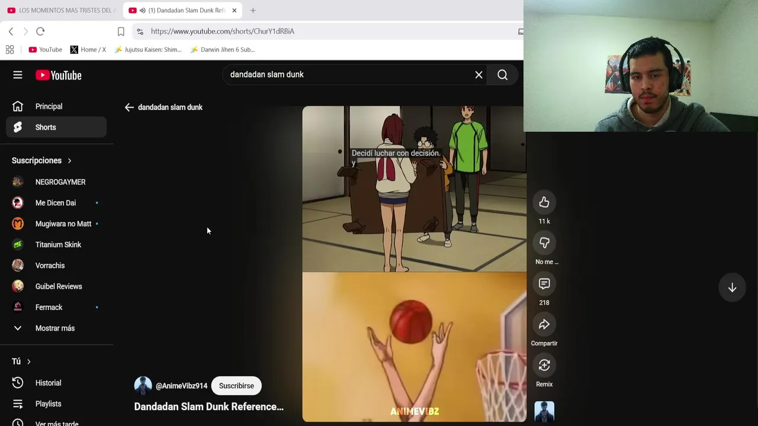
Task: Open Shorts in the sidebar
Action: tap(56, 127)
